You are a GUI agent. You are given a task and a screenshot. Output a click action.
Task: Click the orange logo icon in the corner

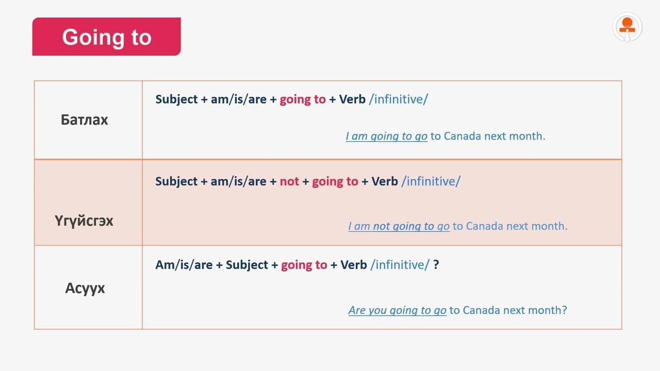pos(627,27)
